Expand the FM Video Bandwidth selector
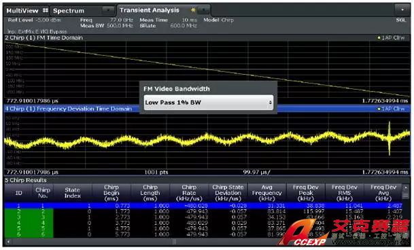This screenshot has width=414, height=250. [x=208, y=102]
